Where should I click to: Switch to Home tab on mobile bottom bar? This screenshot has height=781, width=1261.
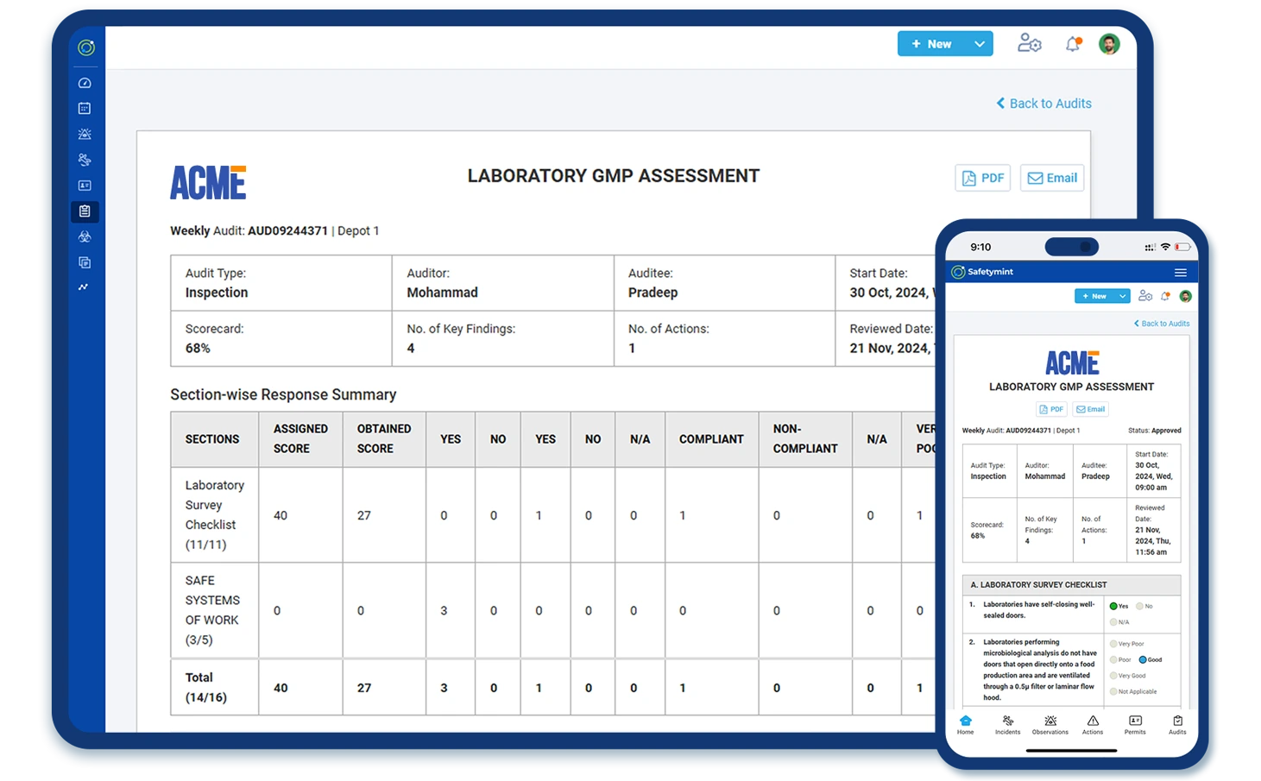tap(965, 725)
